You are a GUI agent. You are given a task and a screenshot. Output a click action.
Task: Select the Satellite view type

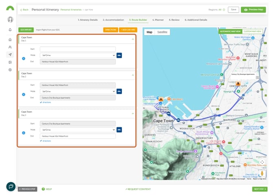162,32
